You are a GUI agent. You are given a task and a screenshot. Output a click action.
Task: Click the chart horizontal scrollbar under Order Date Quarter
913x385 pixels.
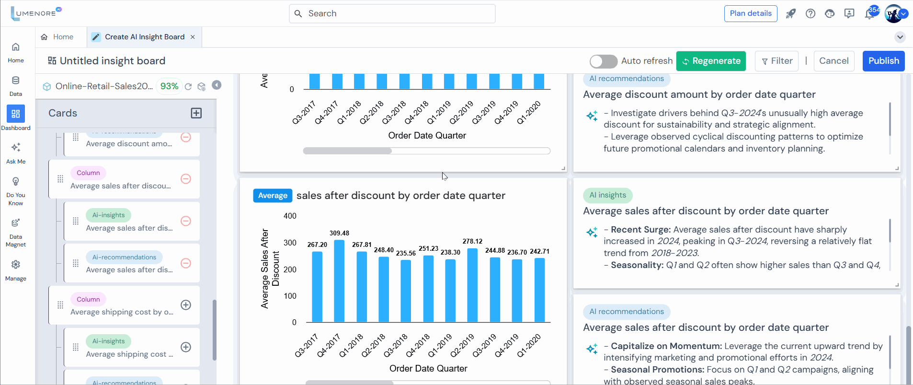click(x=347, y=151)
